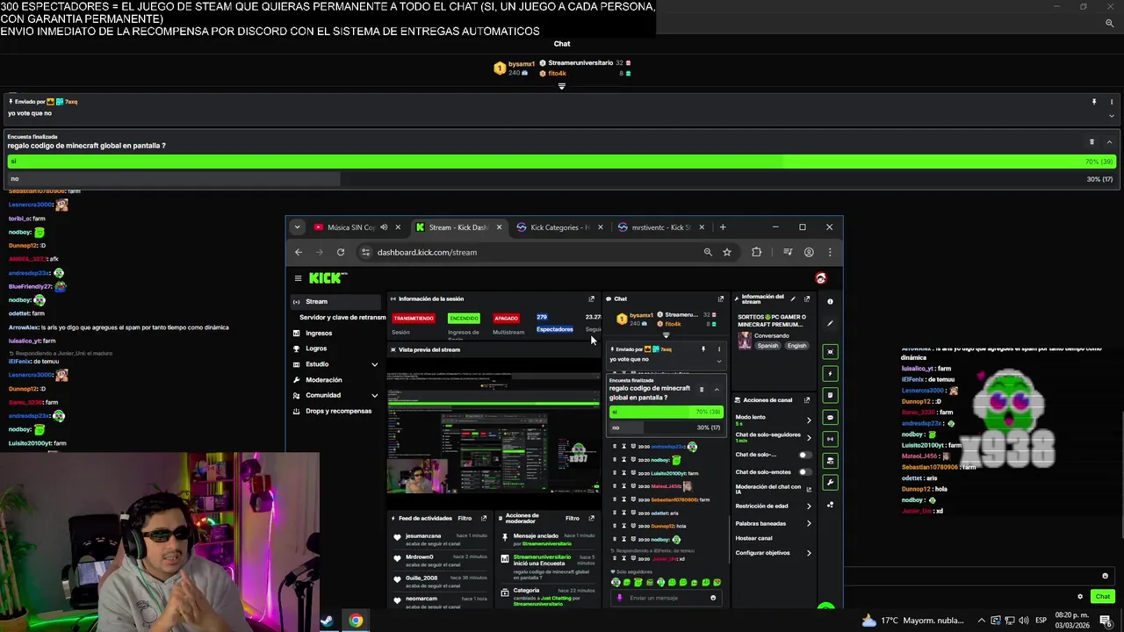The image size is (1124, 632).
Task: Open Chrome media controls icon
Action: pyautogui.click(x=788, y=252)
